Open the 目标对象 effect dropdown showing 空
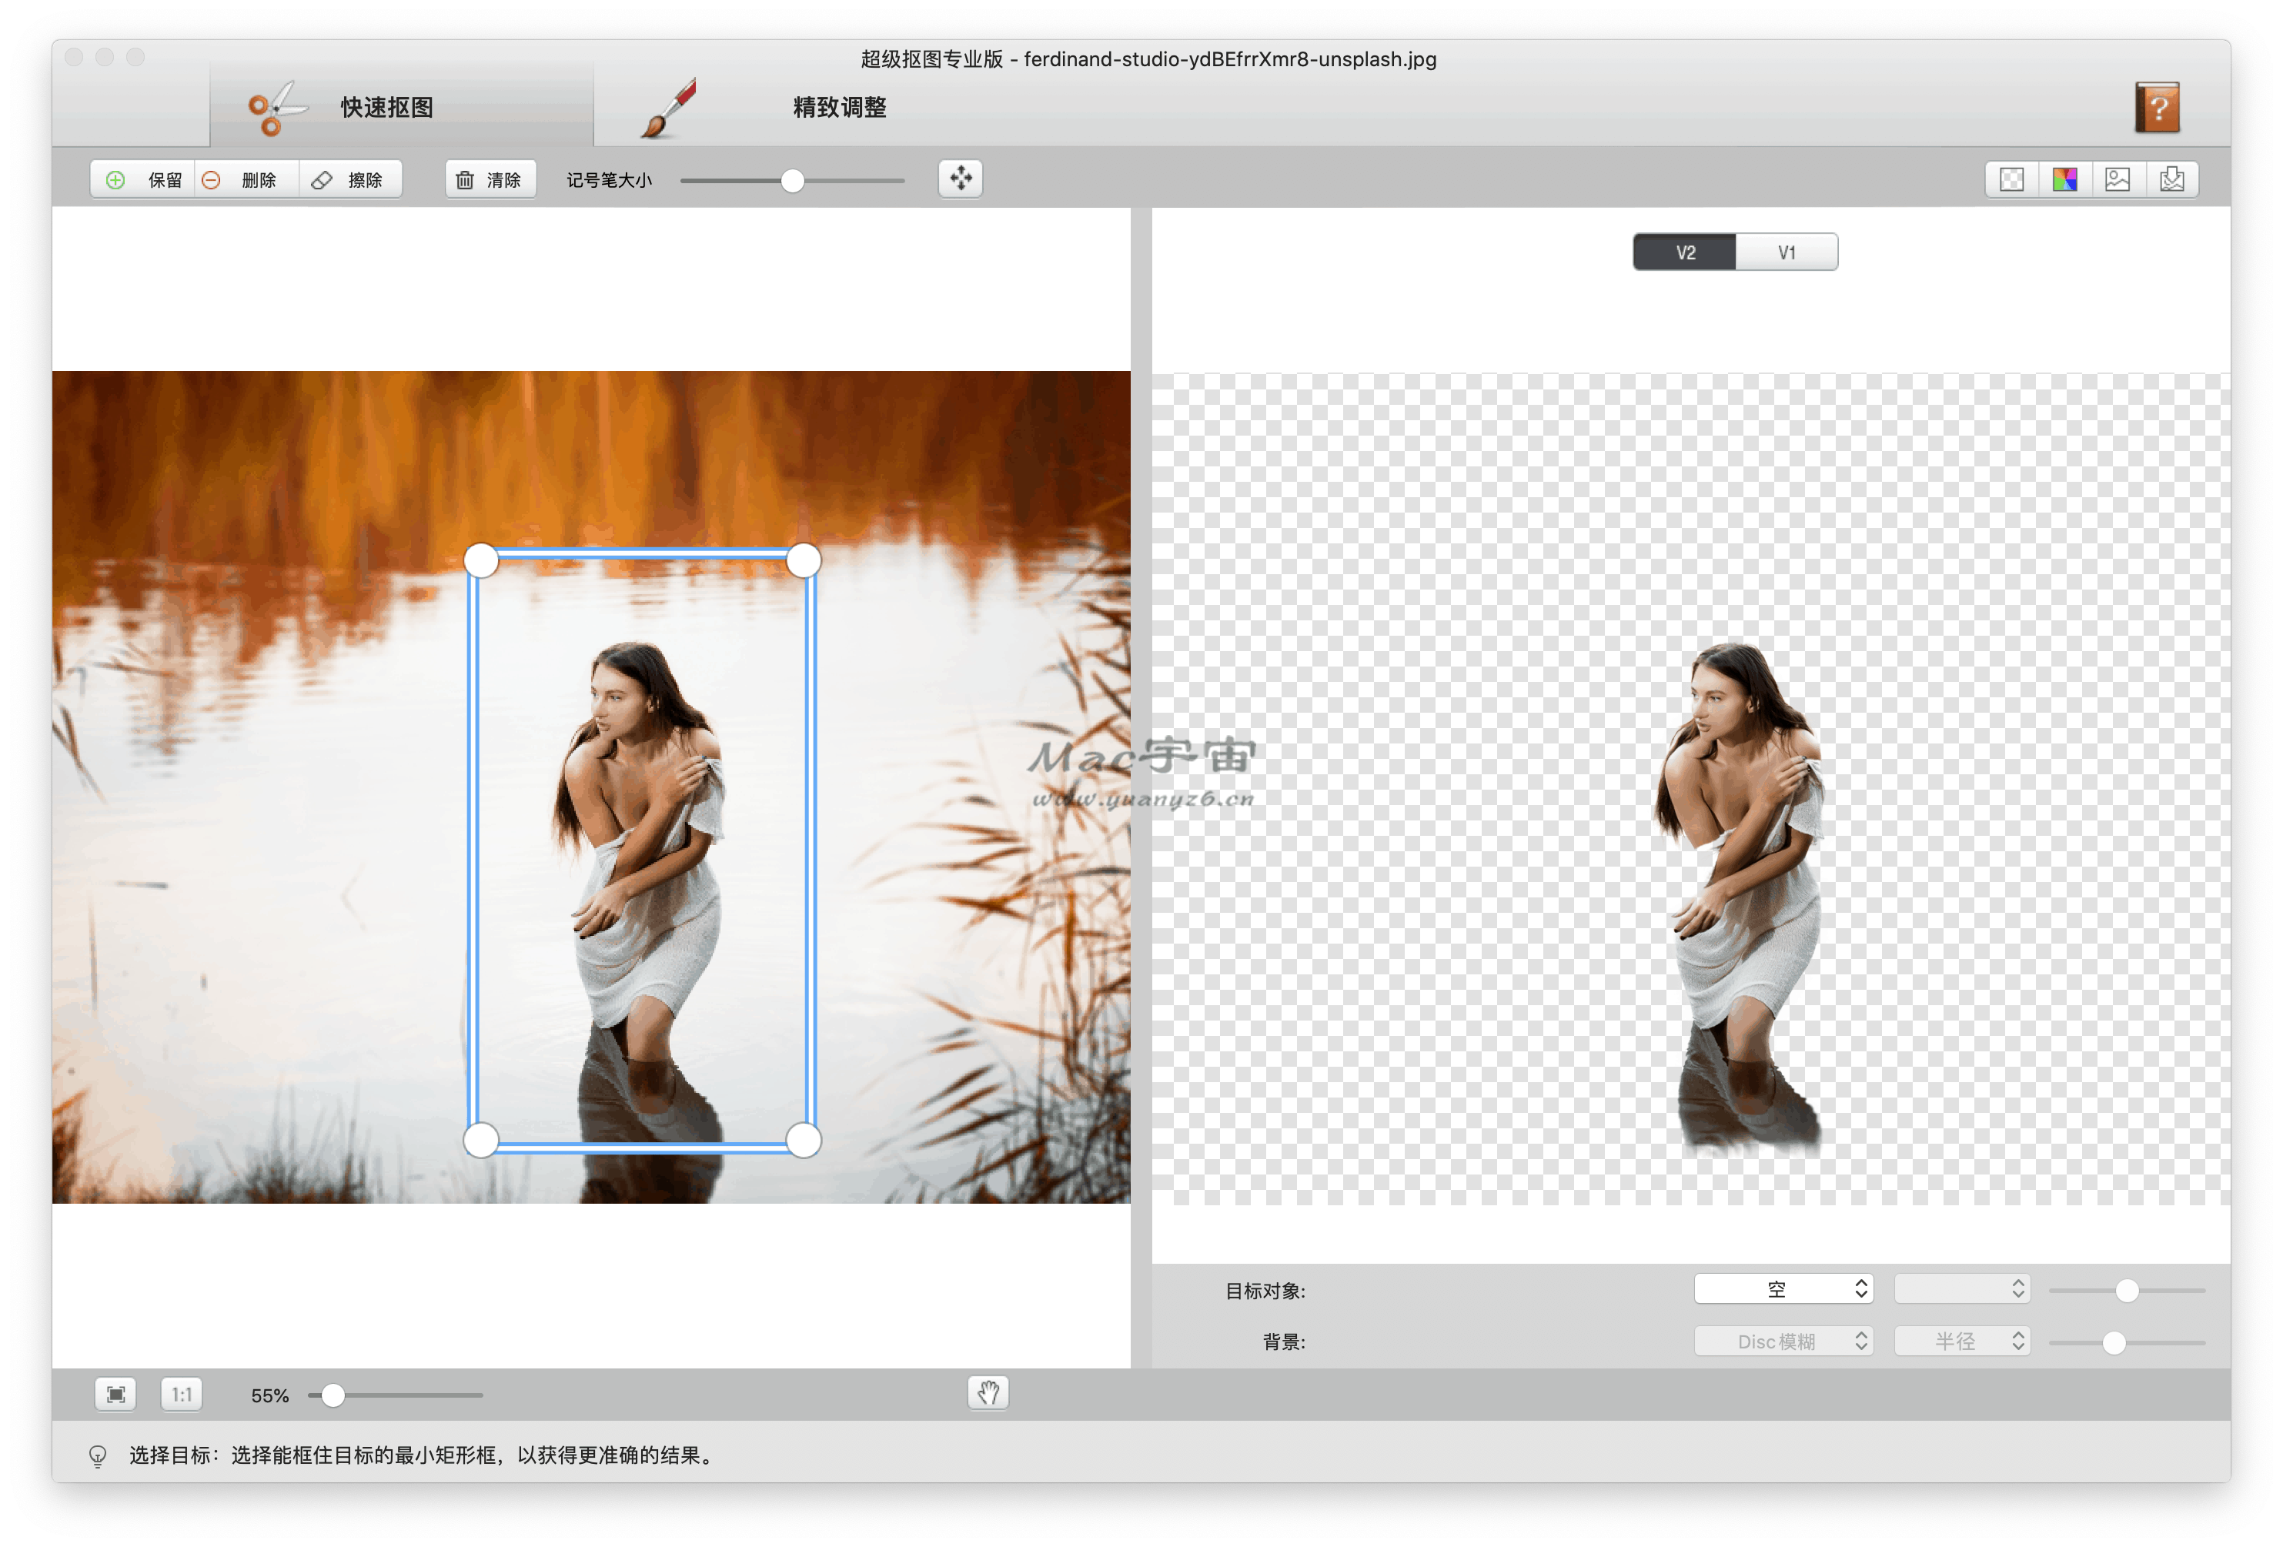This screenshot has height=1547, width=2283. (x=1782, y=1288)
